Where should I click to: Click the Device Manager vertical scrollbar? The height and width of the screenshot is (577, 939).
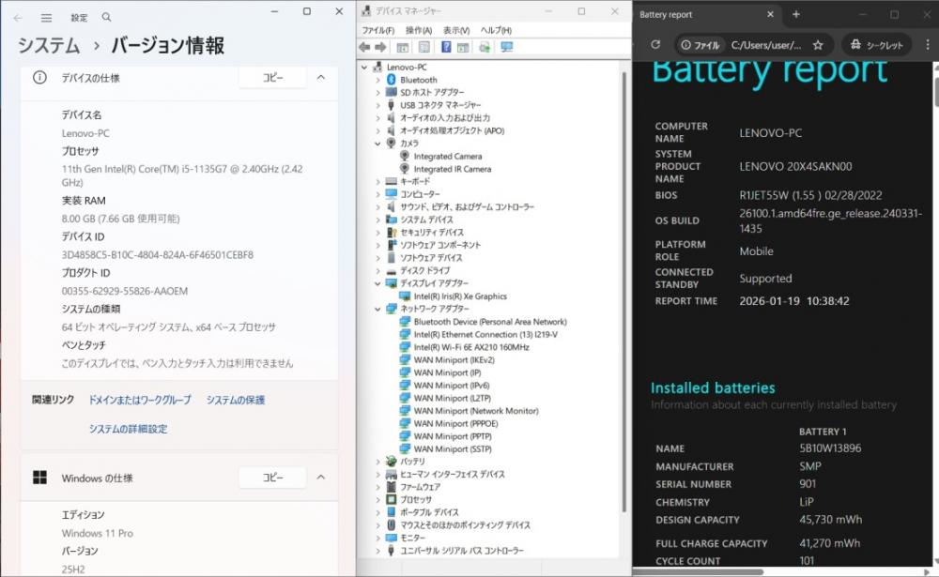(624, 281)
